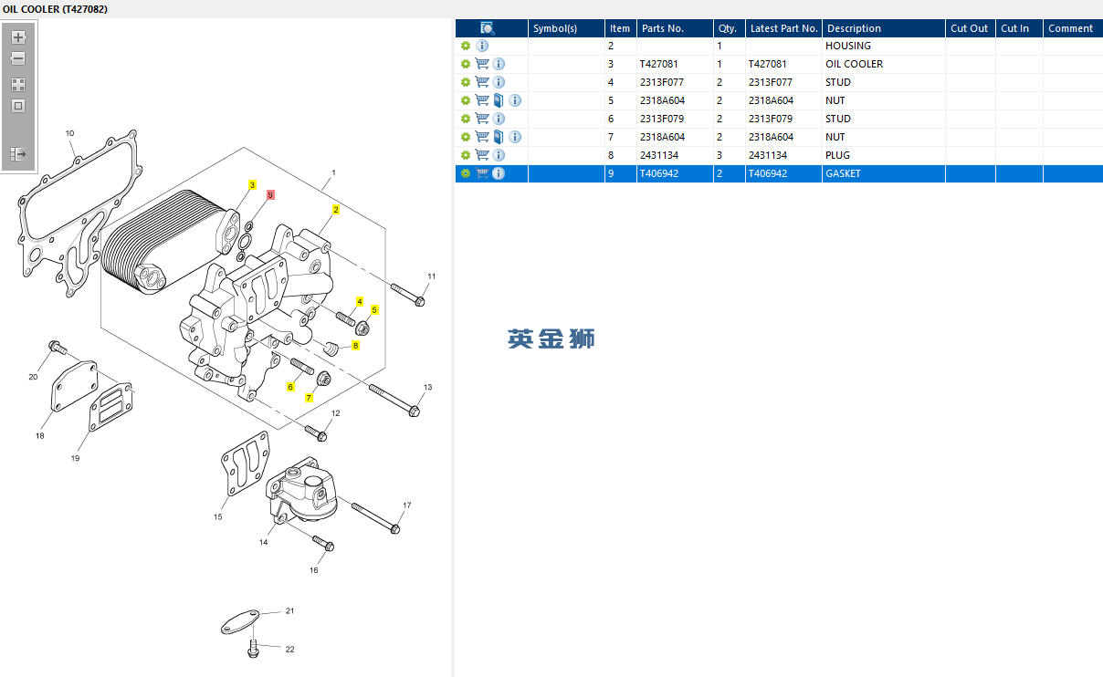Select the HOUSING description cell
Screen dimensions: 1103x677
[884, 46]
